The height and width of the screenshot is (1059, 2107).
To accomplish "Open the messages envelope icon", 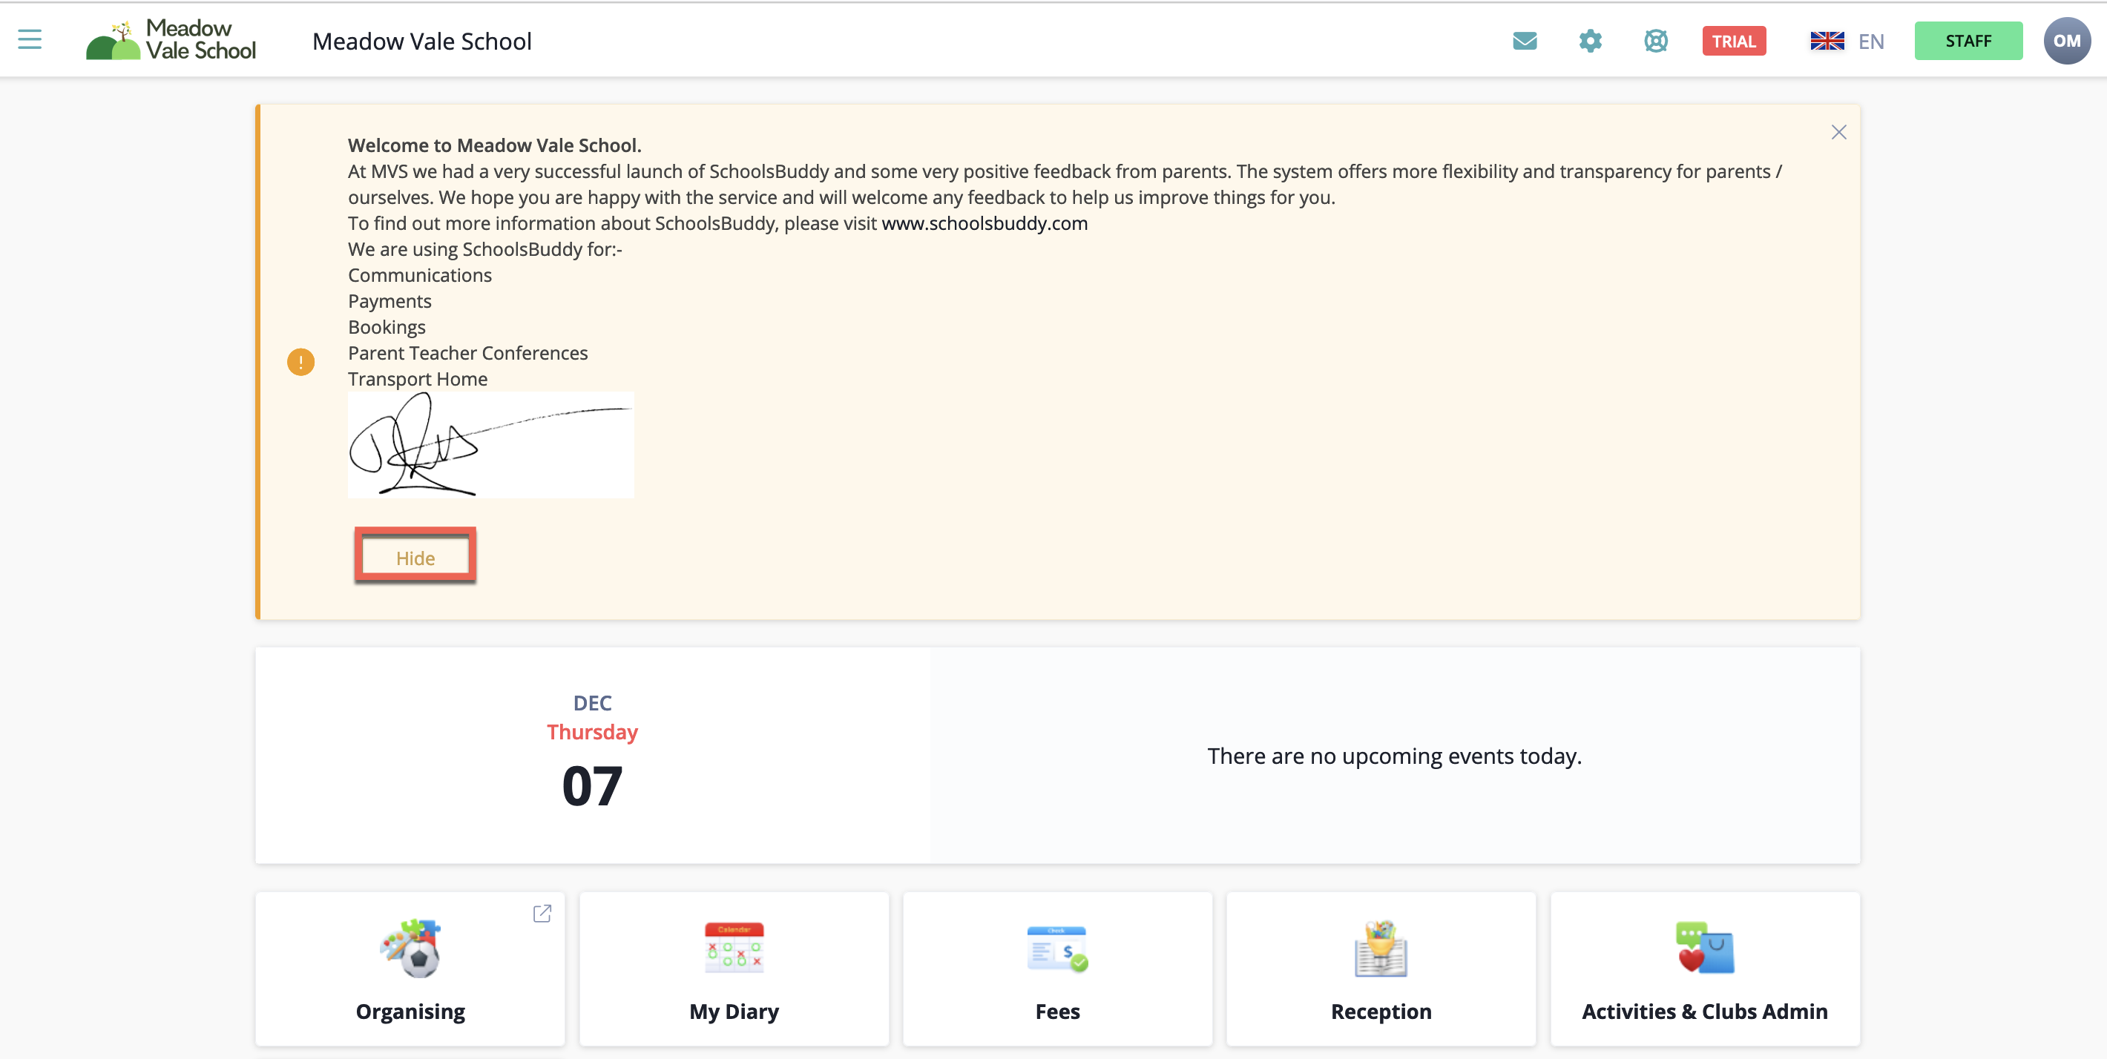I will 1525,41.
